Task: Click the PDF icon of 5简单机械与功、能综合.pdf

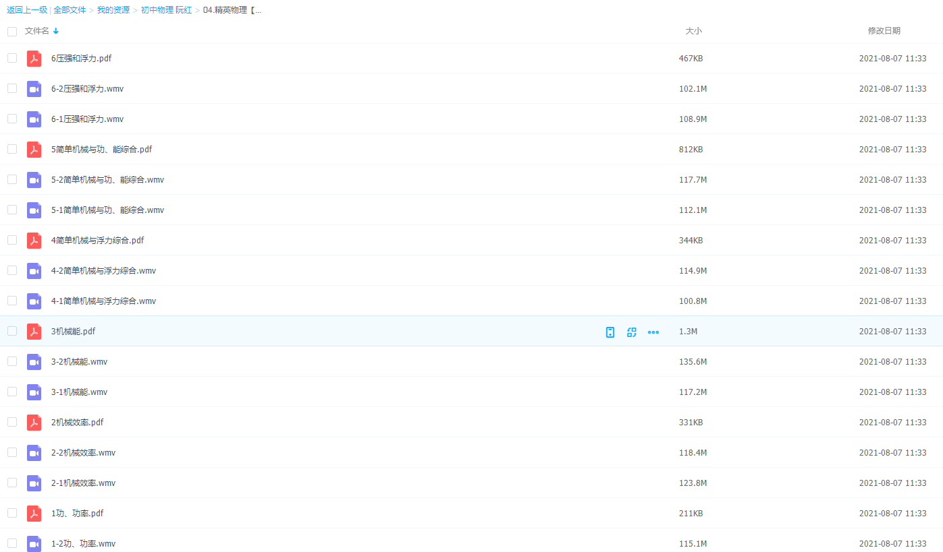Action: click(x=34, y=150)
